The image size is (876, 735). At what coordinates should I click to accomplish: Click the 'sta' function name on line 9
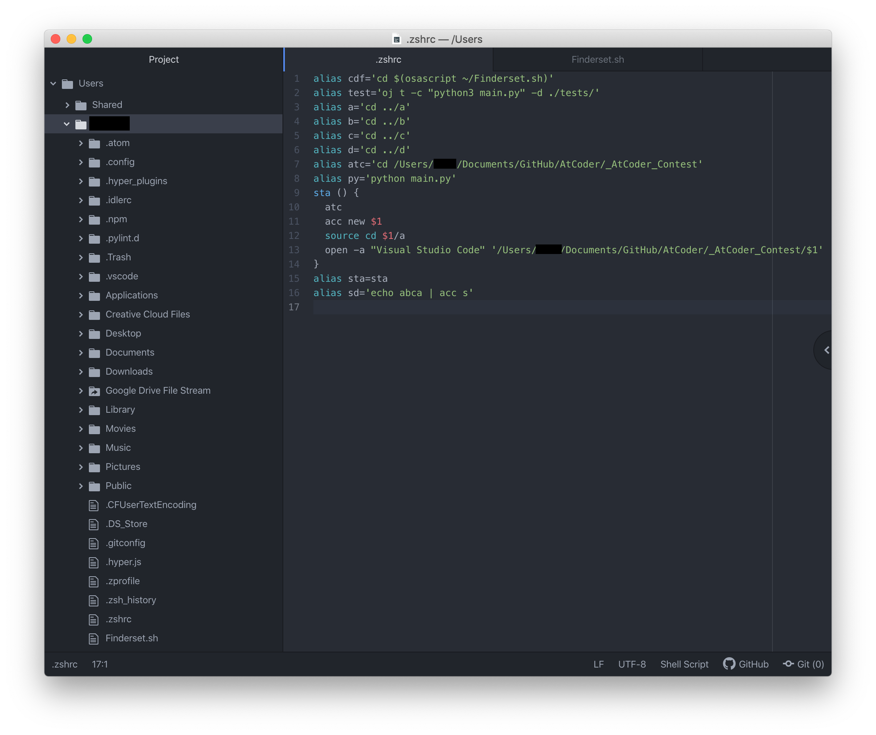pyautogui.click(x=322, y=193)
